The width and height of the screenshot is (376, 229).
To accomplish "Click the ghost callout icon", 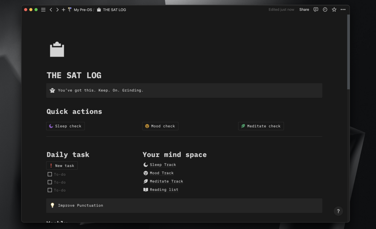I will 52,90.
